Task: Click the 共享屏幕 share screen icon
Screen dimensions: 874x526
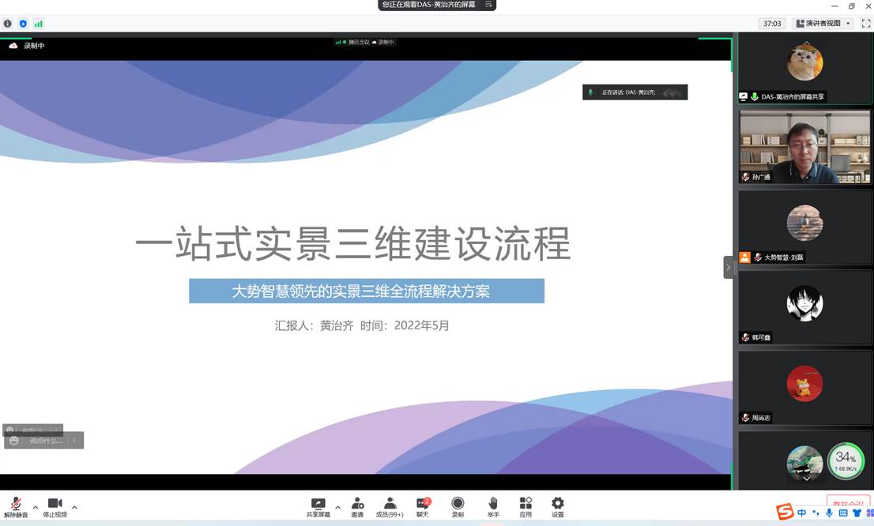Action: pos(318,505)
